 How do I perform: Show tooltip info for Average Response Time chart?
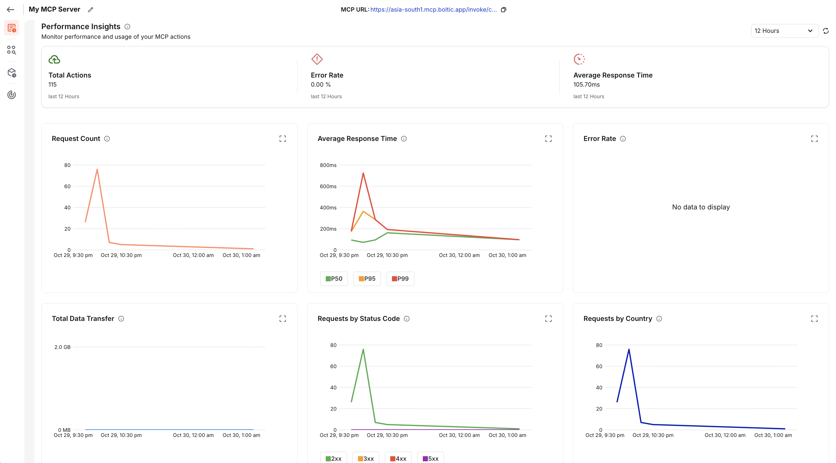[404, 139]
